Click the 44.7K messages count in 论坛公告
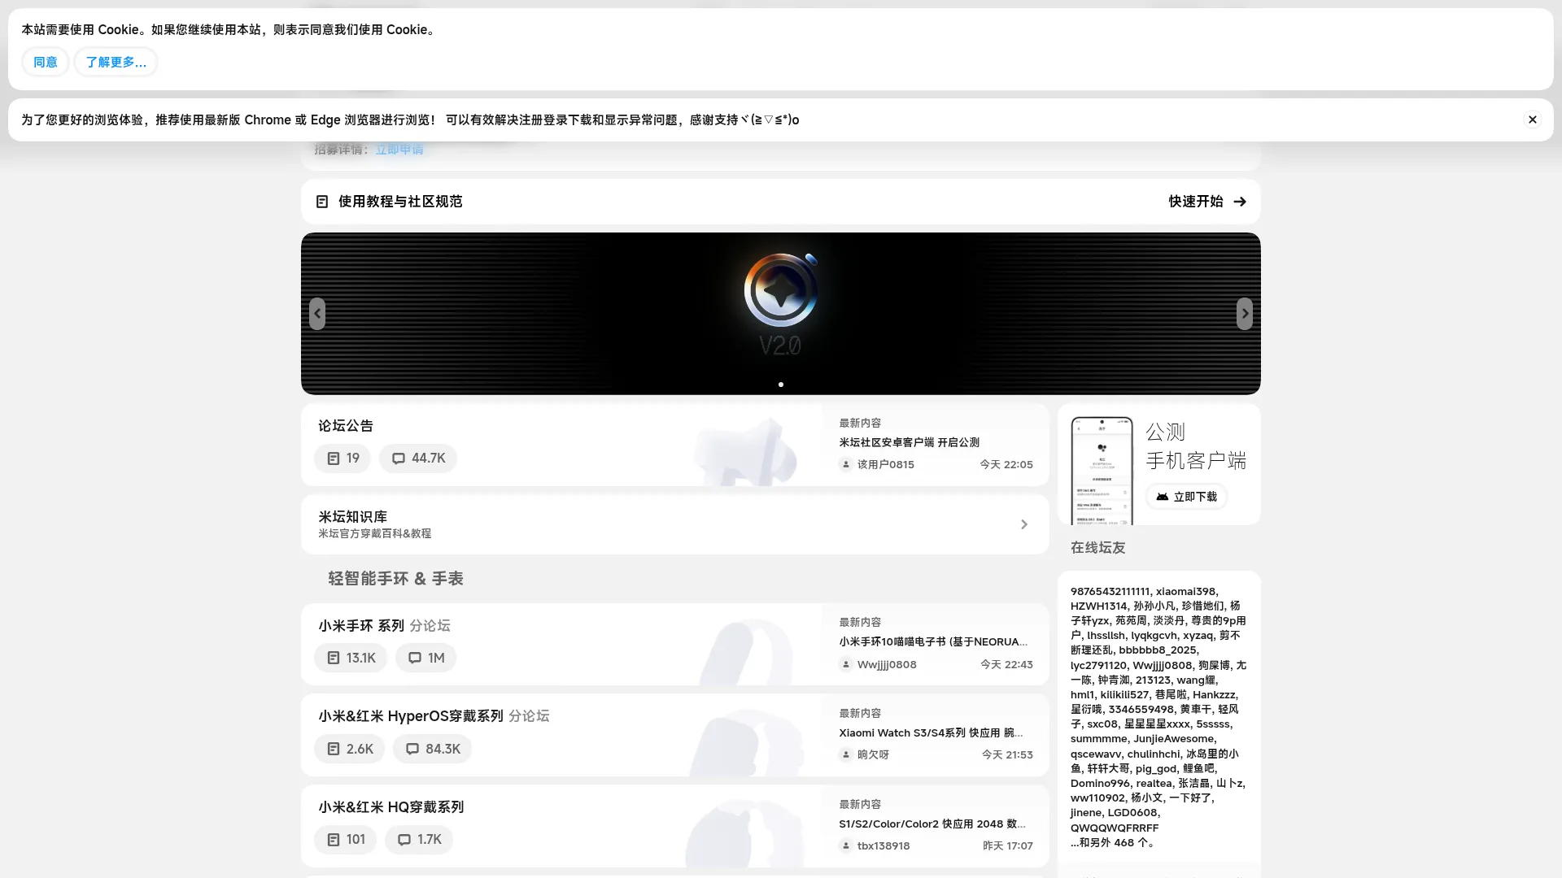 click(418, 459)
